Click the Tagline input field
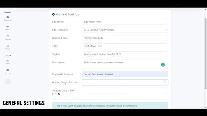This screenshot has width=207, height=116. pos(125,54)
